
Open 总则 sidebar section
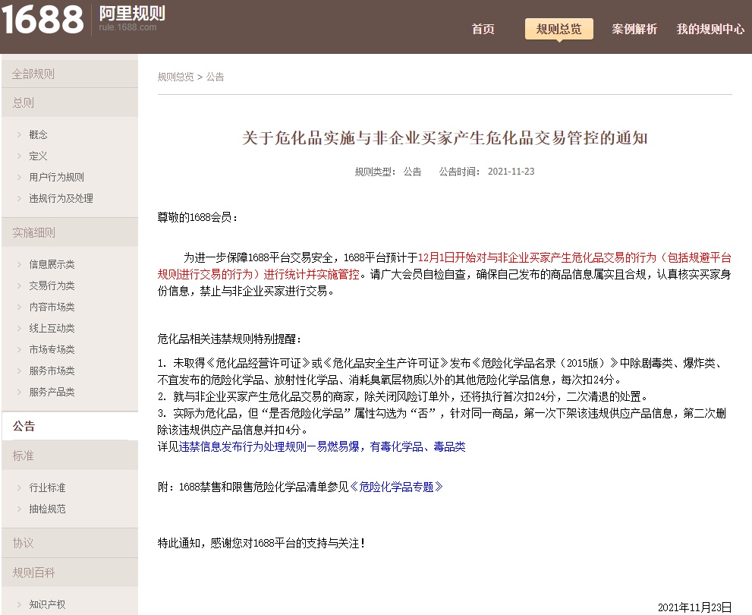pyautogui.click(x=70, y=102)
